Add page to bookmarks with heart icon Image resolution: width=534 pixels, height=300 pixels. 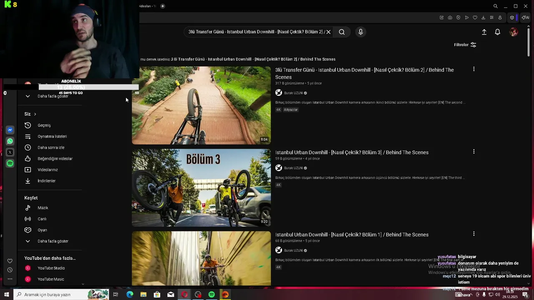[x=475, y=17]
